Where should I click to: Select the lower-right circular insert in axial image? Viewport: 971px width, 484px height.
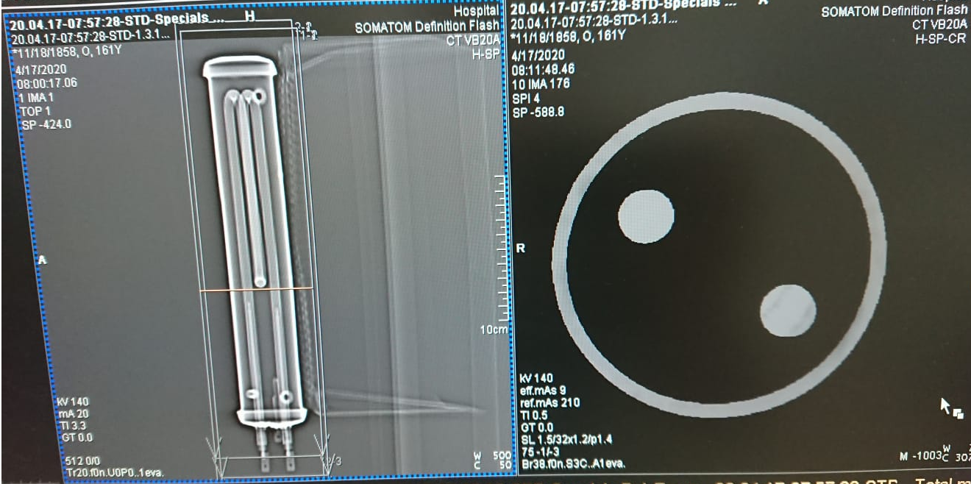pos(788,310)
